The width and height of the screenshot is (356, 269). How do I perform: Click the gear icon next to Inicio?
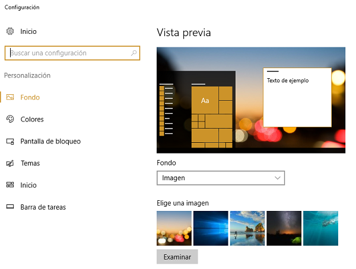pyautogui.click(x=9, y=31)
